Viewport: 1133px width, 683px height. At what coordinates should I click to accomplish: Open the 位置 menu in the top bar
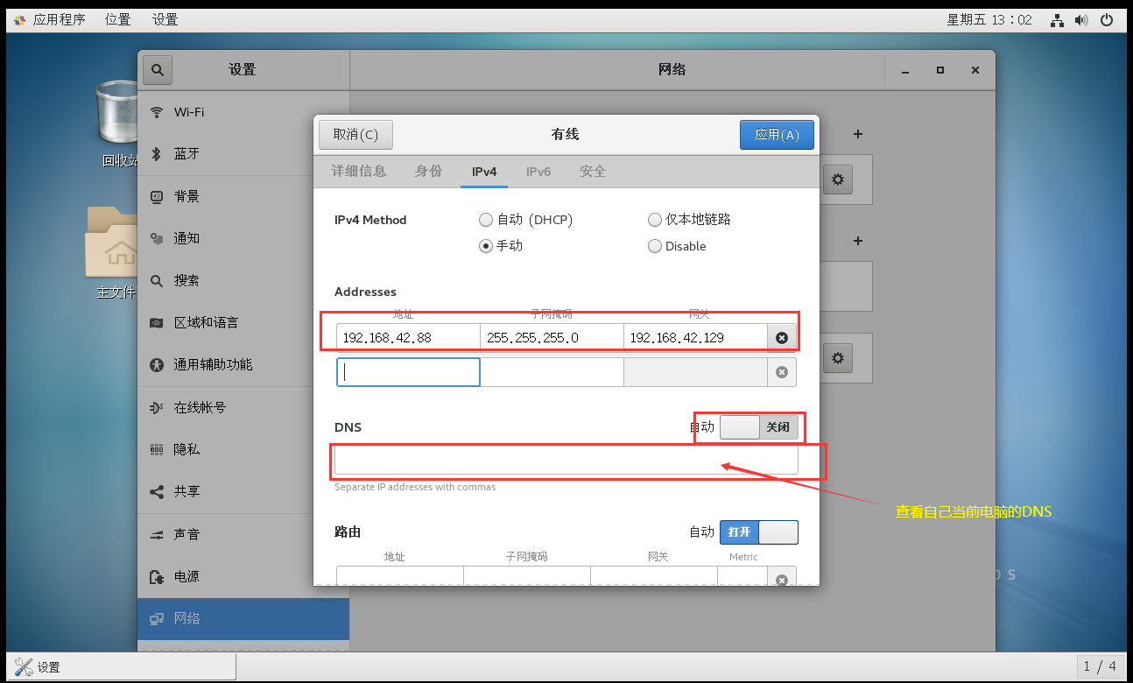tap(118, 19)
